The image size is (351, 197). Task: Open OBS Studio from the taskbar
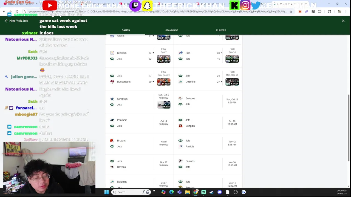coord(236,192)
